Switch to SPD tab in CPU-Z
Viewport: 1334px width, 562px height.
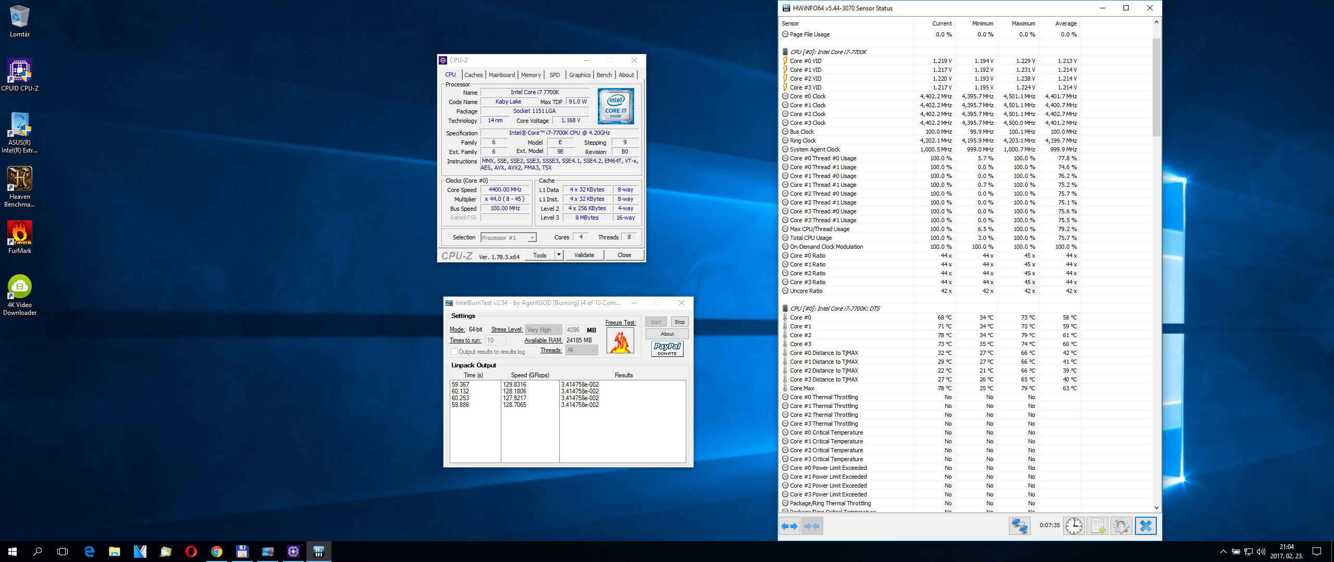coord(555,75)
